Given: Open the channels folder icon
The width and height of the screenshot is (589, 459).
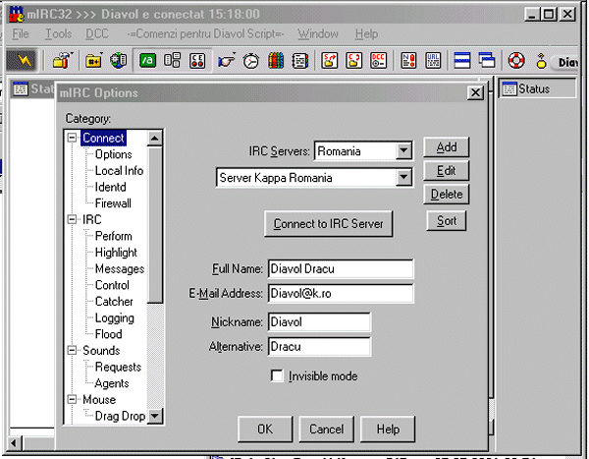Looking at the screenshot, I should (93, 61).
